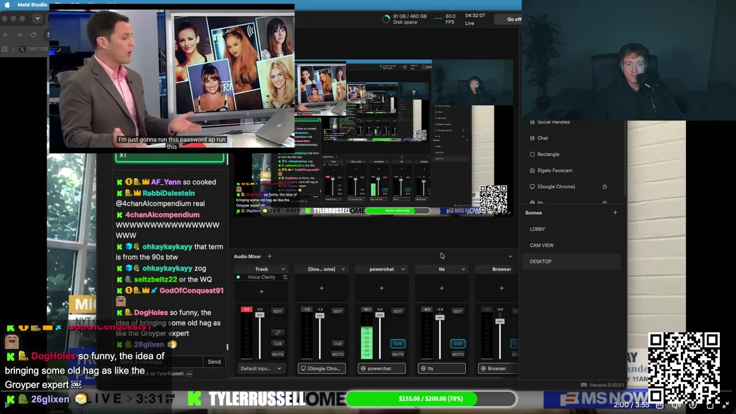Click the chat Send button
Screen dimensions: 736x414
click(214, 362)
